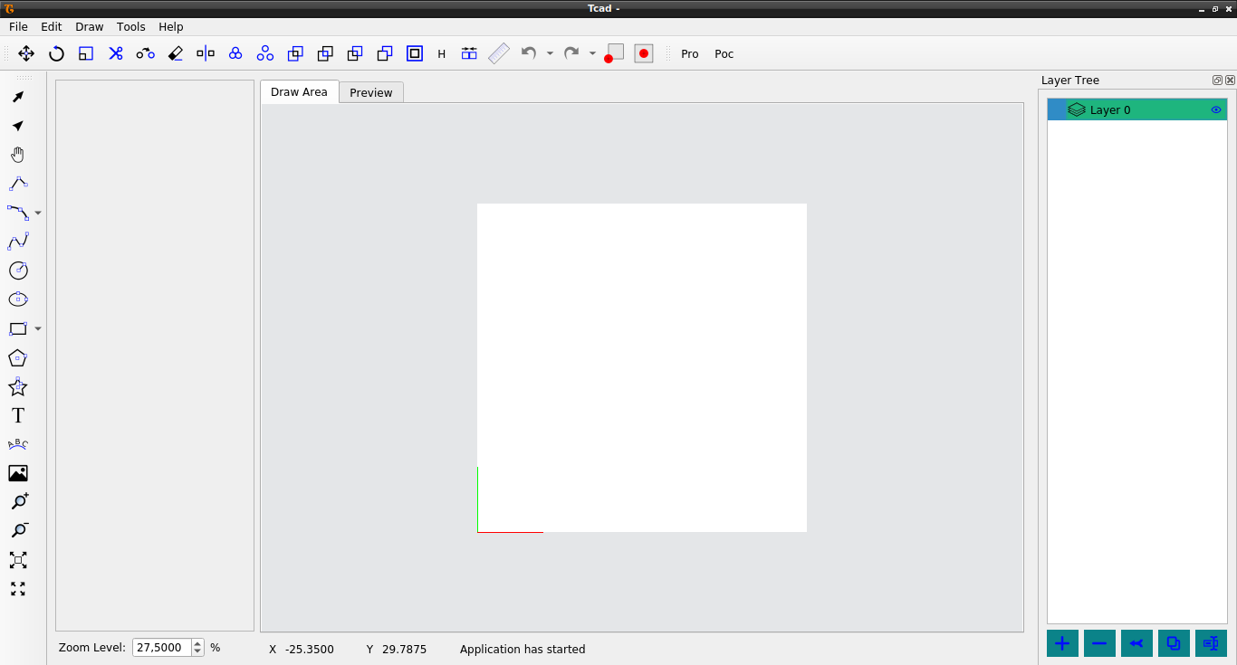Activate the mirror/flip tool
1237x665 pixels.
click(x=206, y=53)
